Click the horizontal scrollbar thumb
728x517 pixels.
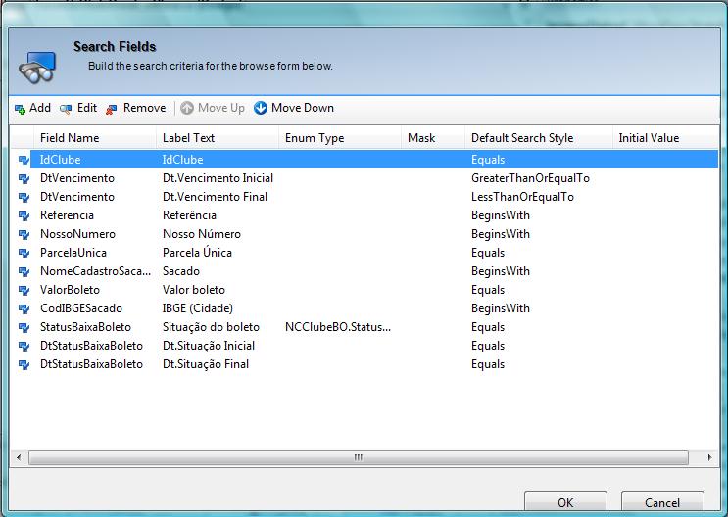click(358, 457)
